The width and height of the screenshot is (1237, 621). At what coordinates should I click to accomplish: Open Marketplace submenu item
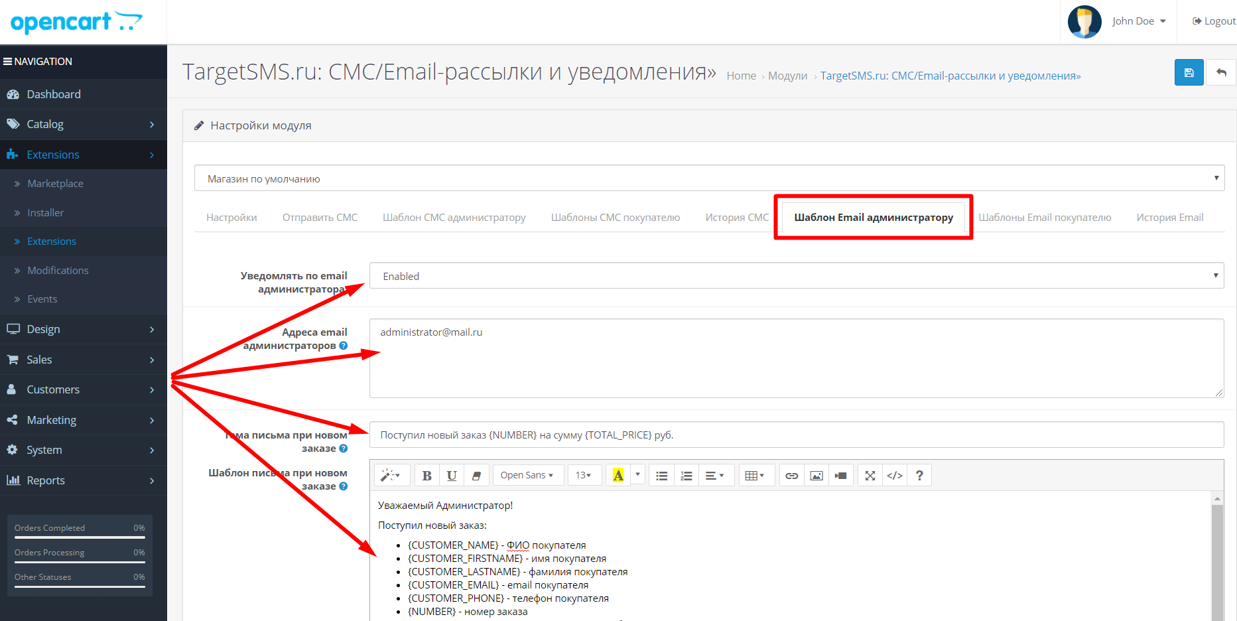[84, 184]
